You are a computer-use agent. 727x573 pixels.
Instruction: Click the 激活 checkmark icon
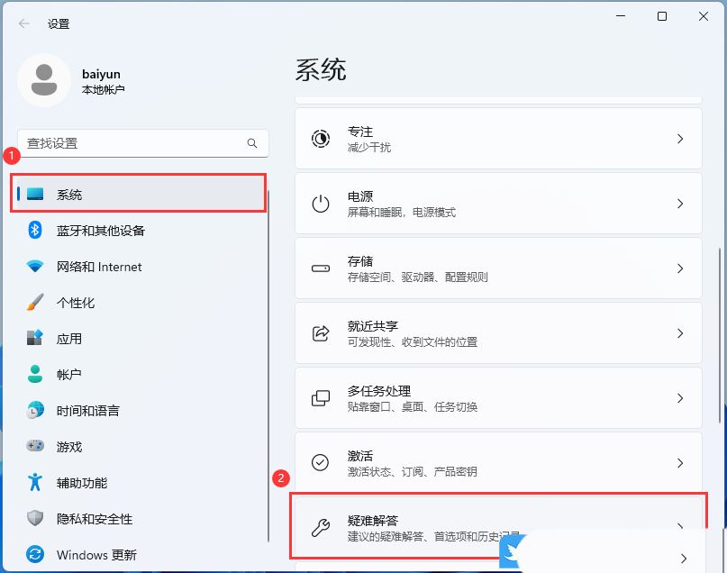[x=321, y=463]
